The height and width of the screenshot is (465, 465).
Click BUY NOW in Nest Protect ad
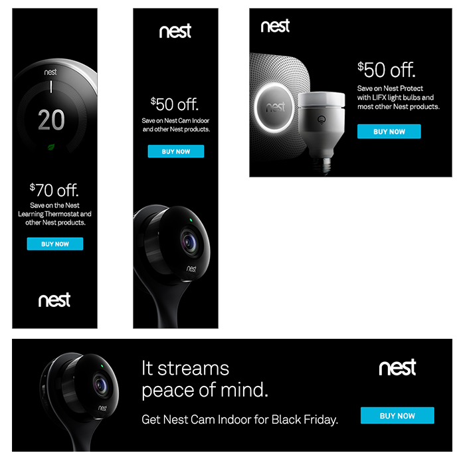(x=389, y=132)
